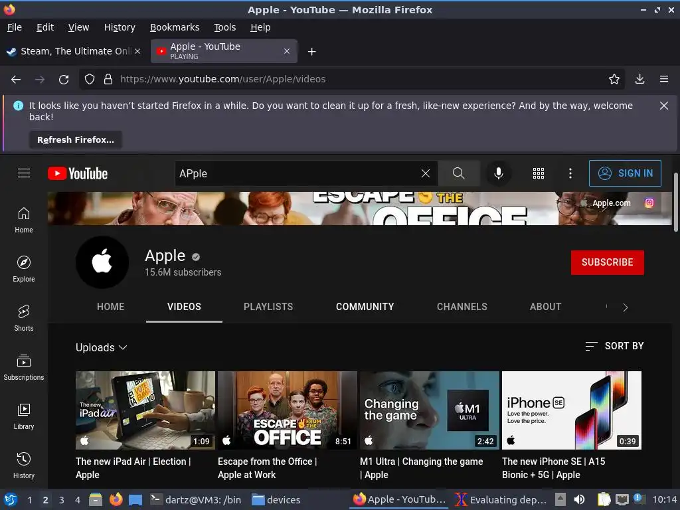Open 'M1 Ultra | Changing the game' title link
Image resolution: width=680 pixels, height=510 pixels.
click(x=421, y=468)
